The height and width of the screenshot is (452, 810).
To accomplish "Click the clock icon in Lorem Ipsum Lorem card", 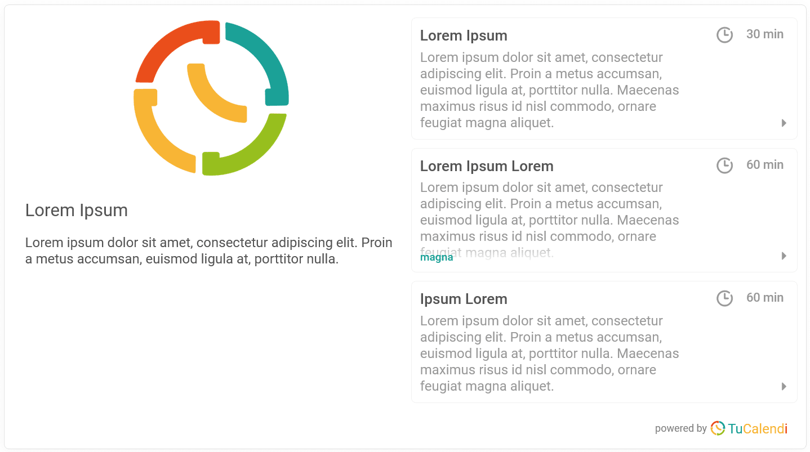I will point(724,165).
